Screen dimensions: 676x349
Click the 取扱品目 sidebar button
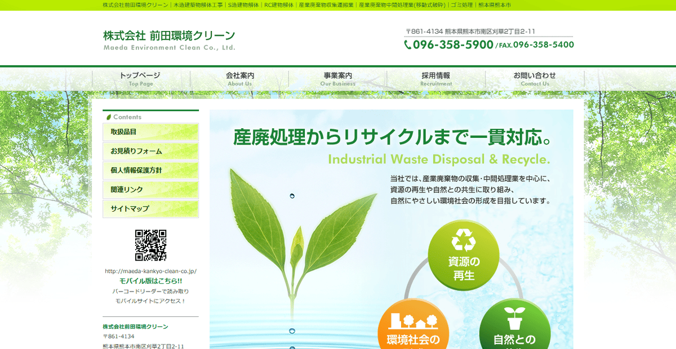150,132
